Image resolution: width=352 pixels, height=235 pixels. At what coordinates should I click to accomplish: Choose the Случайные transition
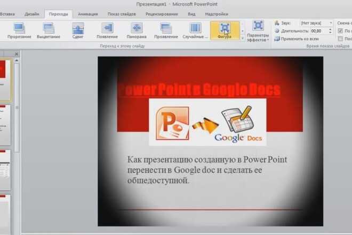[195, 31]
